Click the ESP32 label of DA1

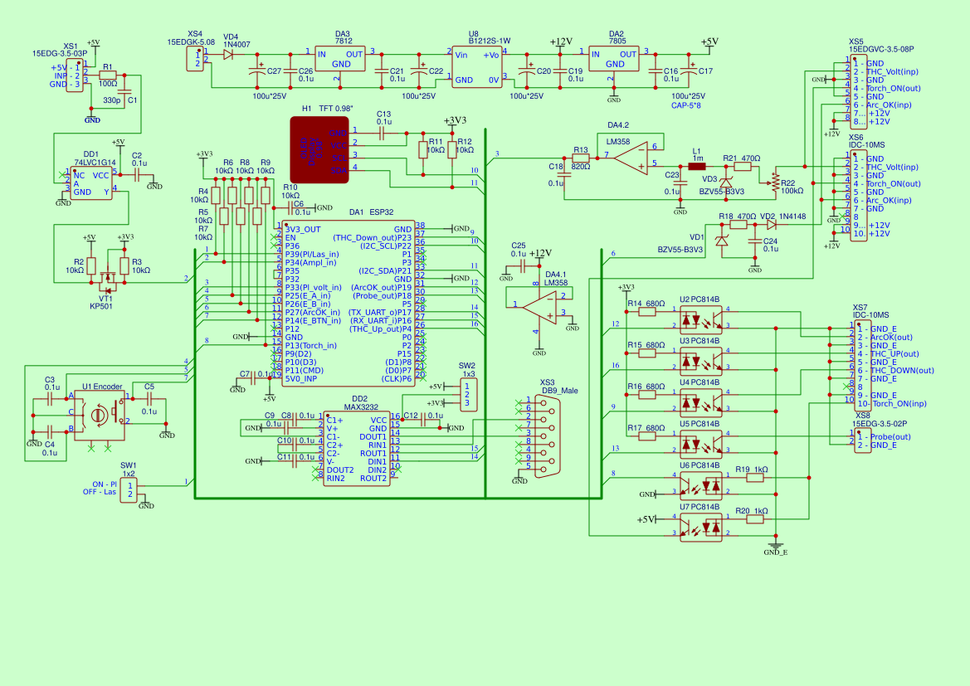pyautogui.click(x=382, y=212)
